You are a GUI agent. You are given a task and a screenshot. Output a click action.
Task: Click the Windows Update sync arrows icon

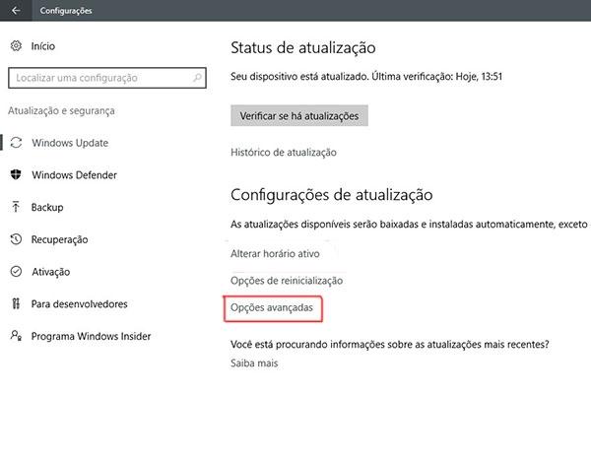click(16, 143)
